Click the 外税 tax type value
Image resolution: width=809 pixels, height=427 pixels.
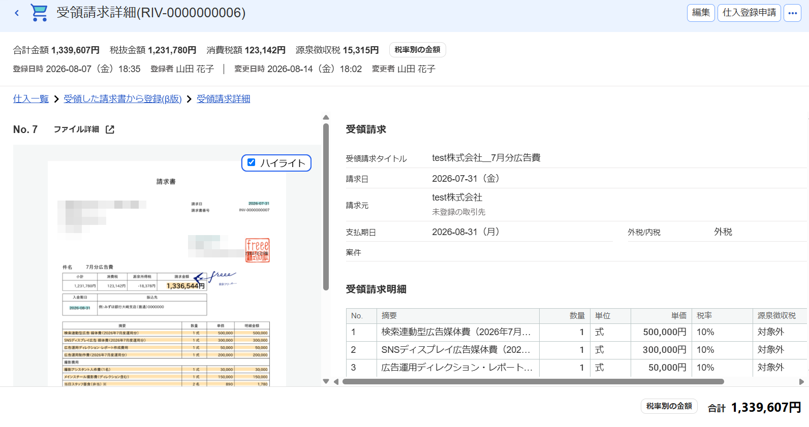[723, 232]
